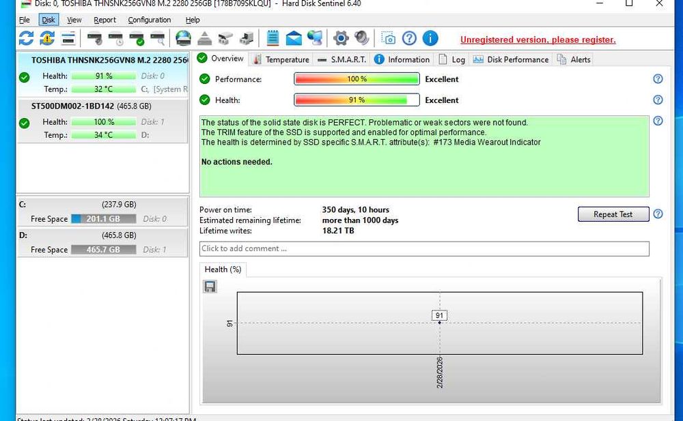
Task: Click the disk with magnifier toolbar icon
Action: pyautogui.click(x=158, y=39)
